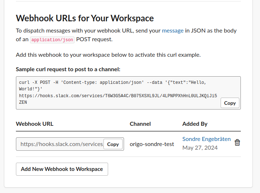Open the 'message' documentation link
Image resolution: width=260 pixels, height=193 pixels.
172,31
